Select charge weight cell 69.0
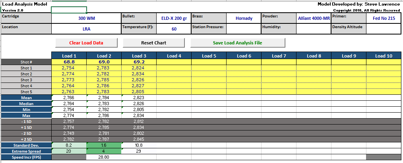 104,62
